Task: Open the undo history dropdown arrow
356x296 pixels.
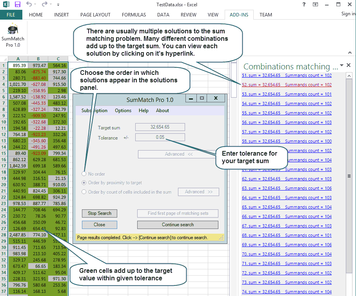Action: click(35, 4)
